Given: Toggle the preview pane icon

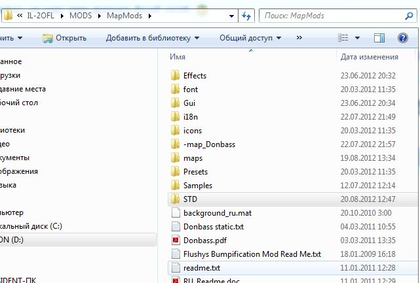Looking at the screenshot, I should (x=379, y=38).
